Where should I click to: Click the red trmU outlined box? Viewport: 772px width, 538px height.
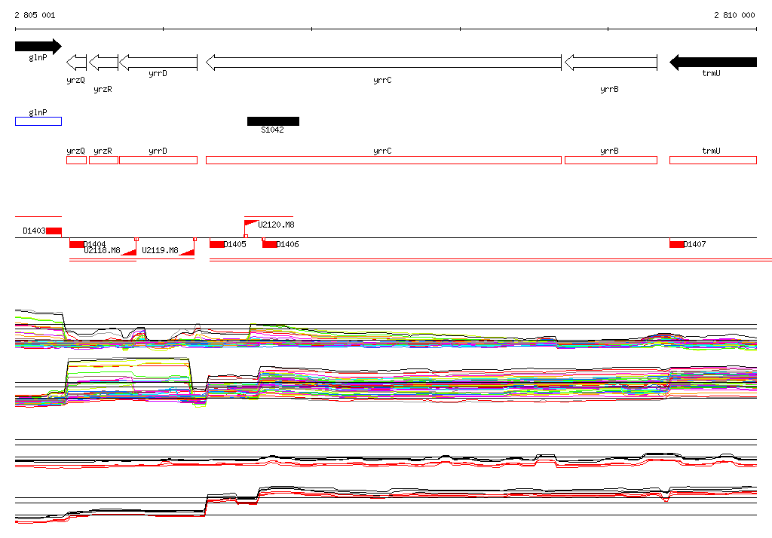(713, 160)
